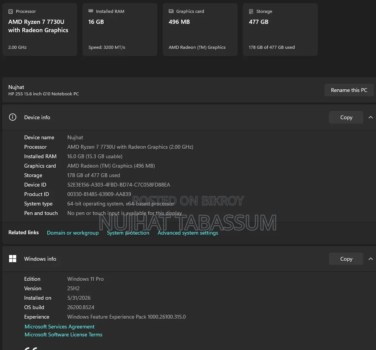Copy the Windows info details
376x350 pixels.
pos(346,259)
